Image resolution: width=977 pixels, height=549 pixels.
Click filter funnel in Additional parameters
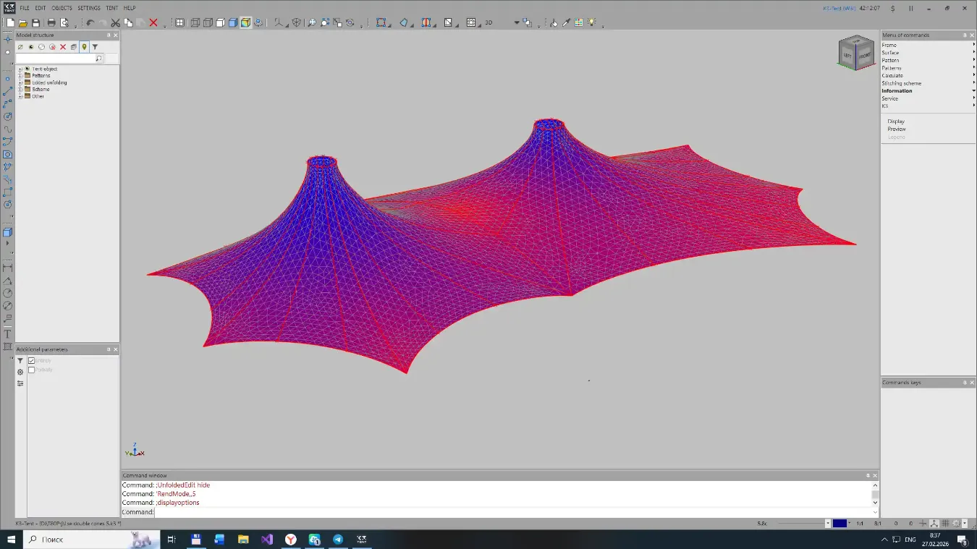(20, 361)
